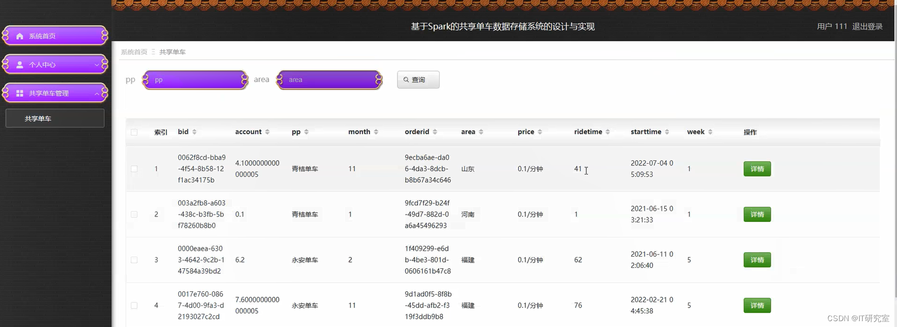Image resolution: width=897 pixels, height=327 pixels.
Task: Click 退出登录 to log out
Action: coord(868,26)
